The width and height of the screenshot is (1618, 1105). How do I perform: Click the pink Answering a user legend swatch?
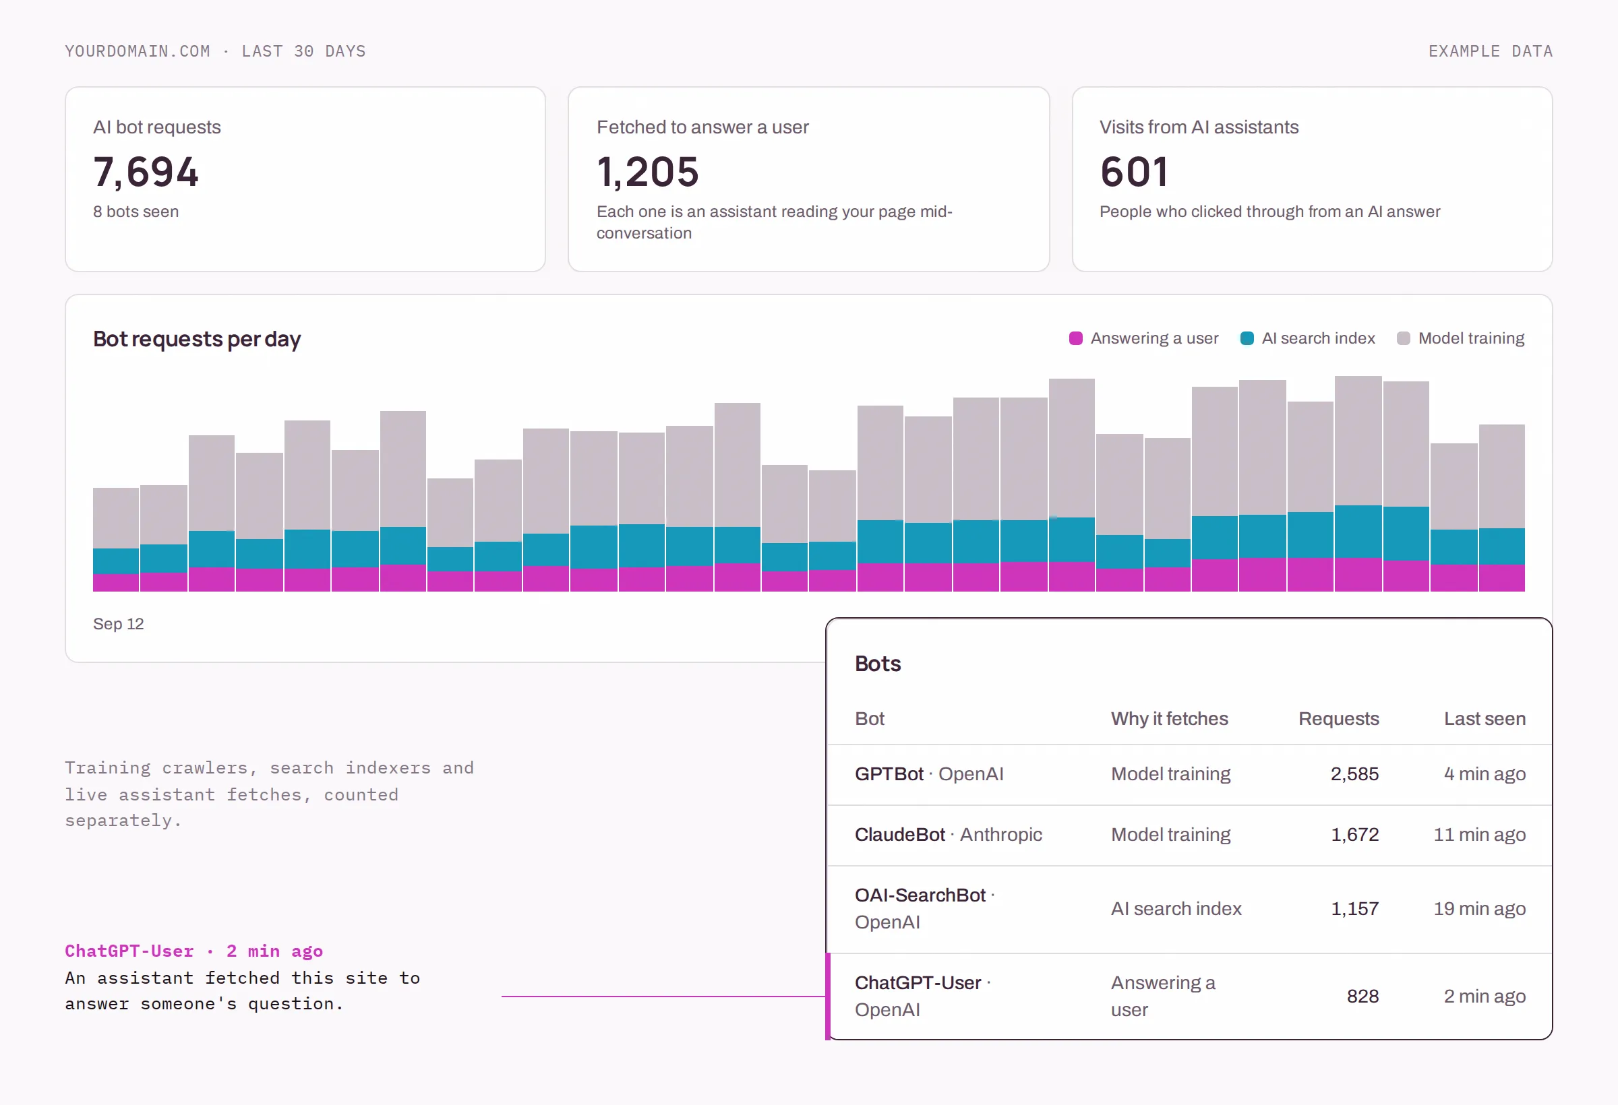1076,338
